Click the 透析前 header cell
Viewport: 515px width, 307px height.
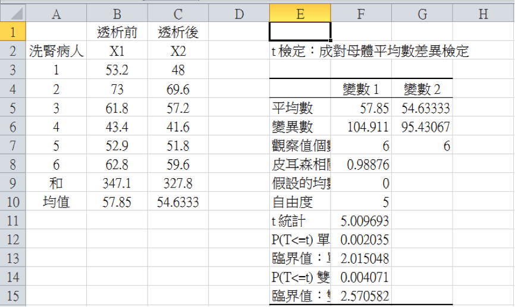pos(117,32)
